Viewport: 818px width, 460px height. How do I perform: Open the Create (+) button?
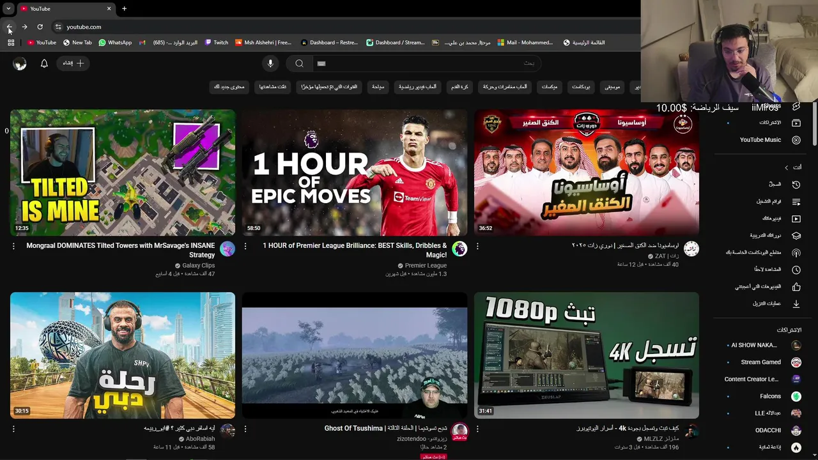tap(74, 63)
